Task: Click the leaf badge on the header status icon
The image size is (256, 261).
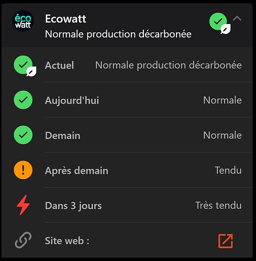Action: tap(226, 29)
